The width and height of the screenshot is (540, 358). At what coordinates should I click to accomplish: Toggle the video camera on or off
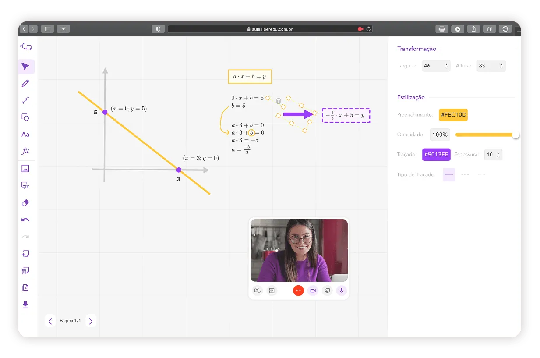(313, 291)
